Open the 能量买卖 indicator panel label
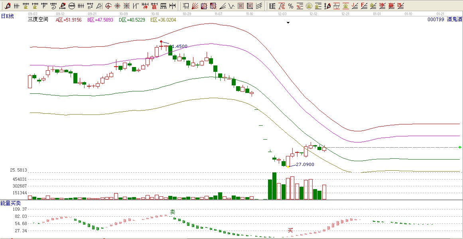 (x=10, y=203)
